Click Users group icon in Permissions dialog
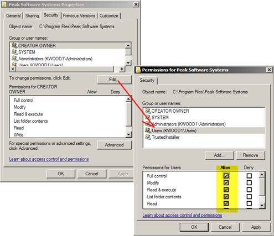 (148, 130)
